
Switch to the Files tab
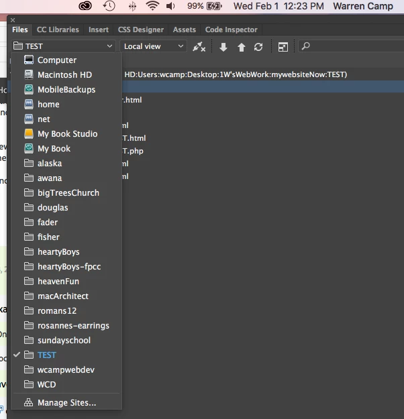pos(20,29)
